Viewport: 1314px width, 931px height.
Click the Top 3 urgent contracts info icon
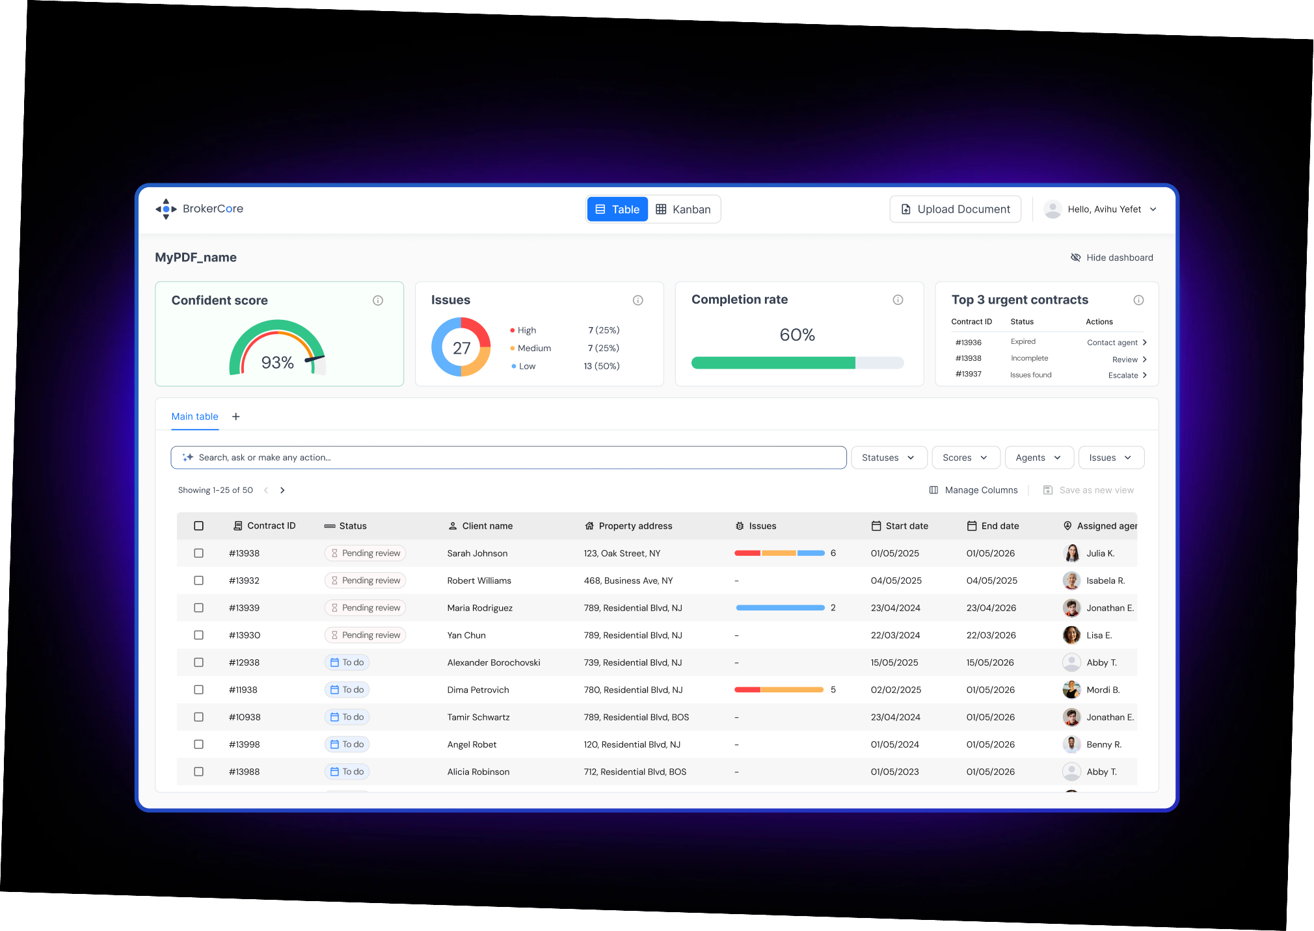[x=1138, y=300]
